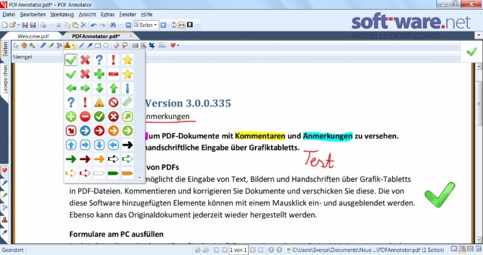Viewport: 483px width, 255px height.
Task: Pick the plain green up arrow stamp
Action: 114,88
